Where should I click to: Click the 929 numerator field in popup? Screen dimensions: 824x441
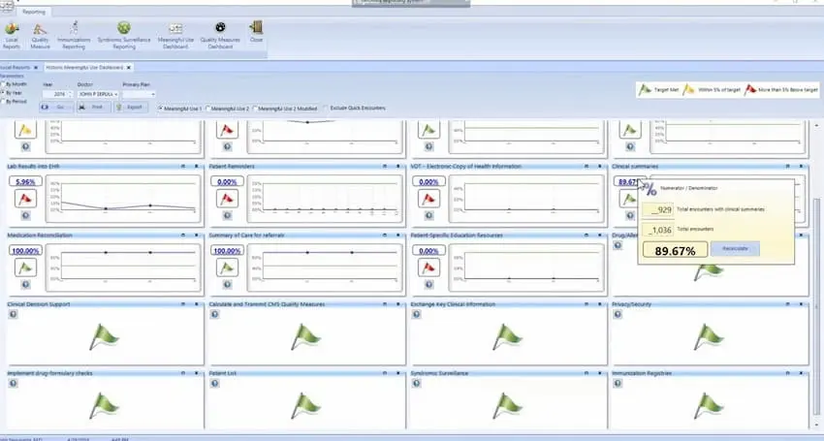[657, 209]
